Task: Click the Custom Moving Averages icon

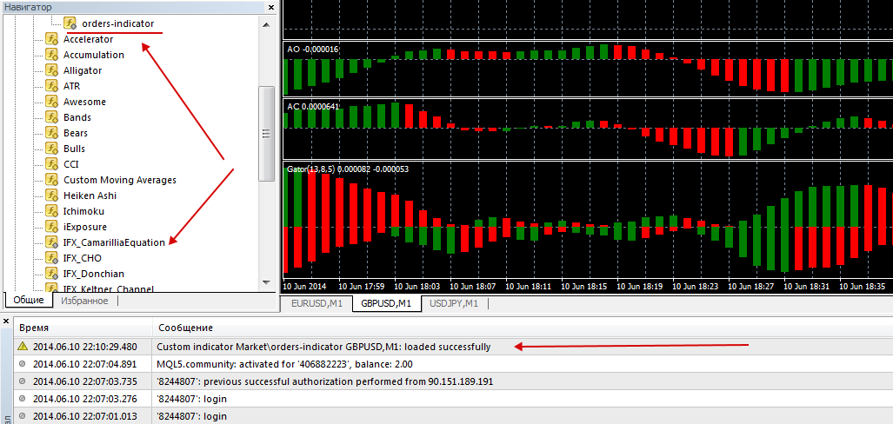Action: click(x=52, y=180)
